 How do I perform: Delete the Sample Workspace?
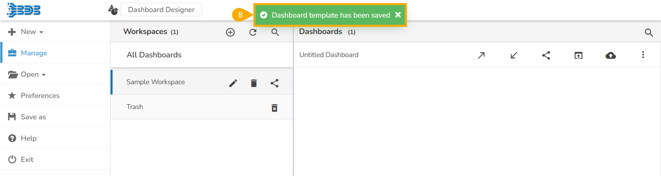pyautogui.click(x=254, y=83)
